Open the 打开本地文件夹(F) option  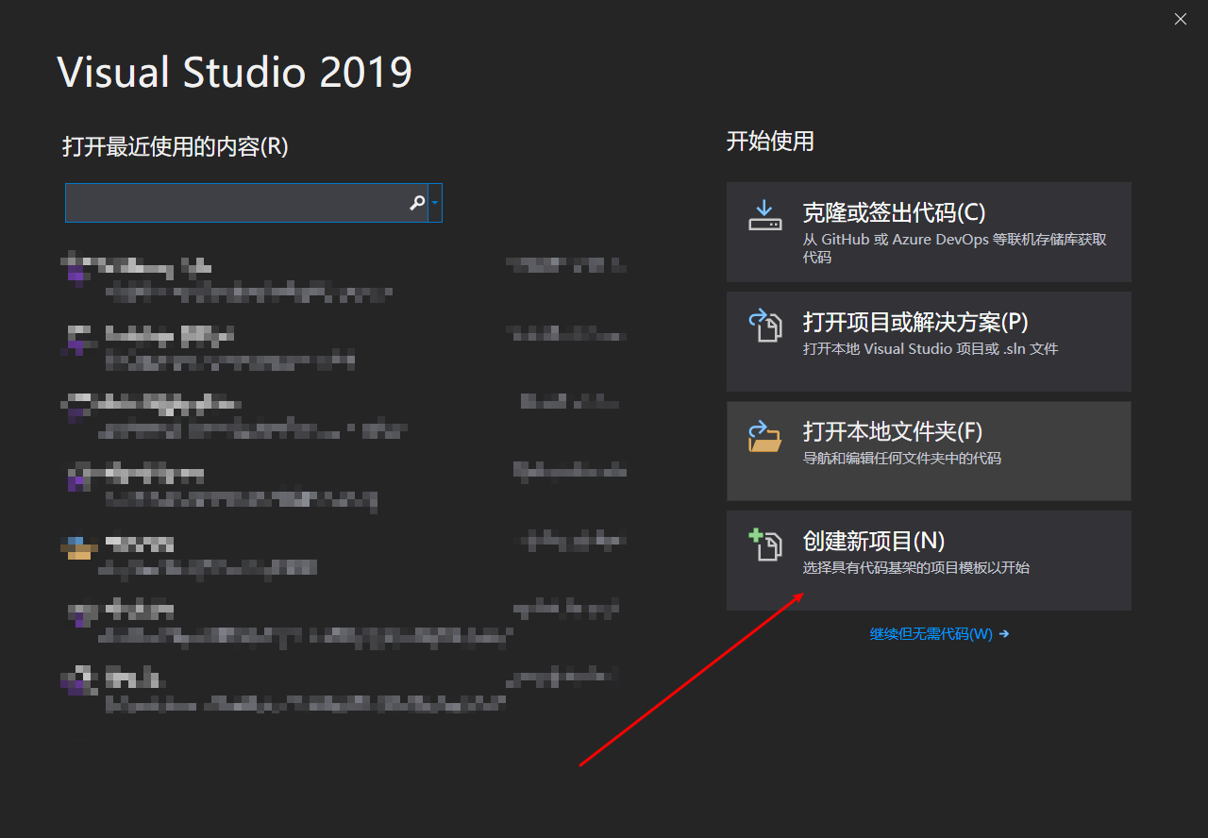click(x=929, y=450)
